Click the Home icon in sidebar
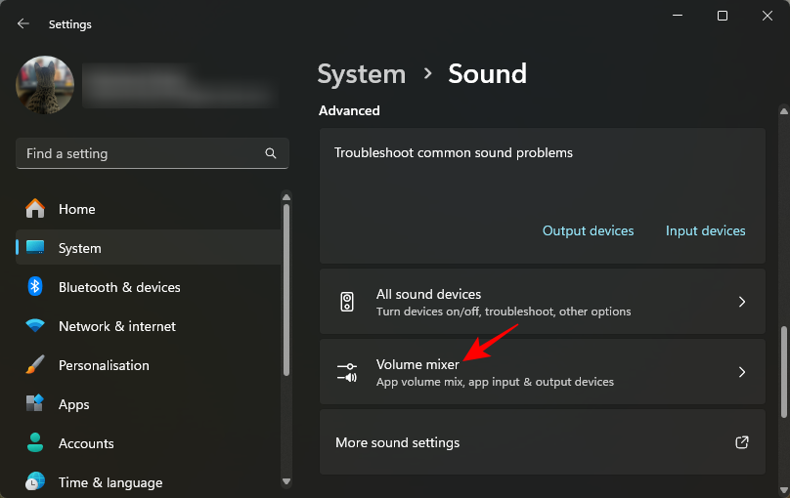Viewport: 790px width, 498px height. click(x=35, y=209)
